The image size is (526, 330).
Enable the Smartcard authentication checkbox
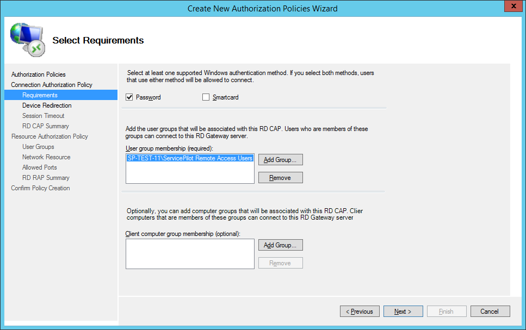(x=206, y=97)
